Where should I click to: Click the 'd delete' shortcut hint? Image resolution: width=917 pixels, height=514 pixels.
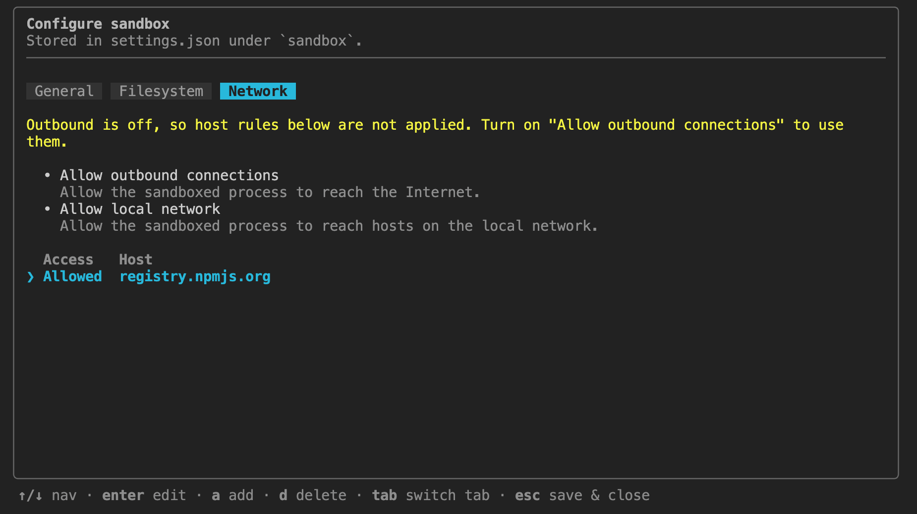point(312,495)
